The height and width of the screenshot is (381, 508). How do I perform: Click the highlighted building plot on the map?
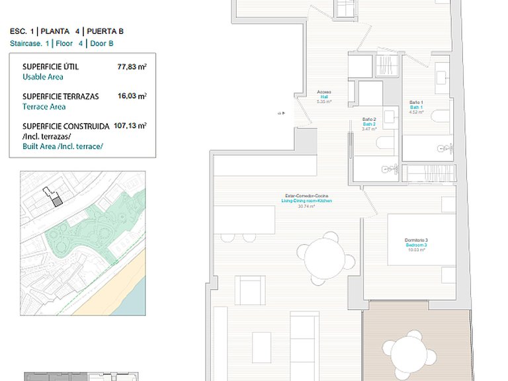pyautogui.click(x=57, y=201)
